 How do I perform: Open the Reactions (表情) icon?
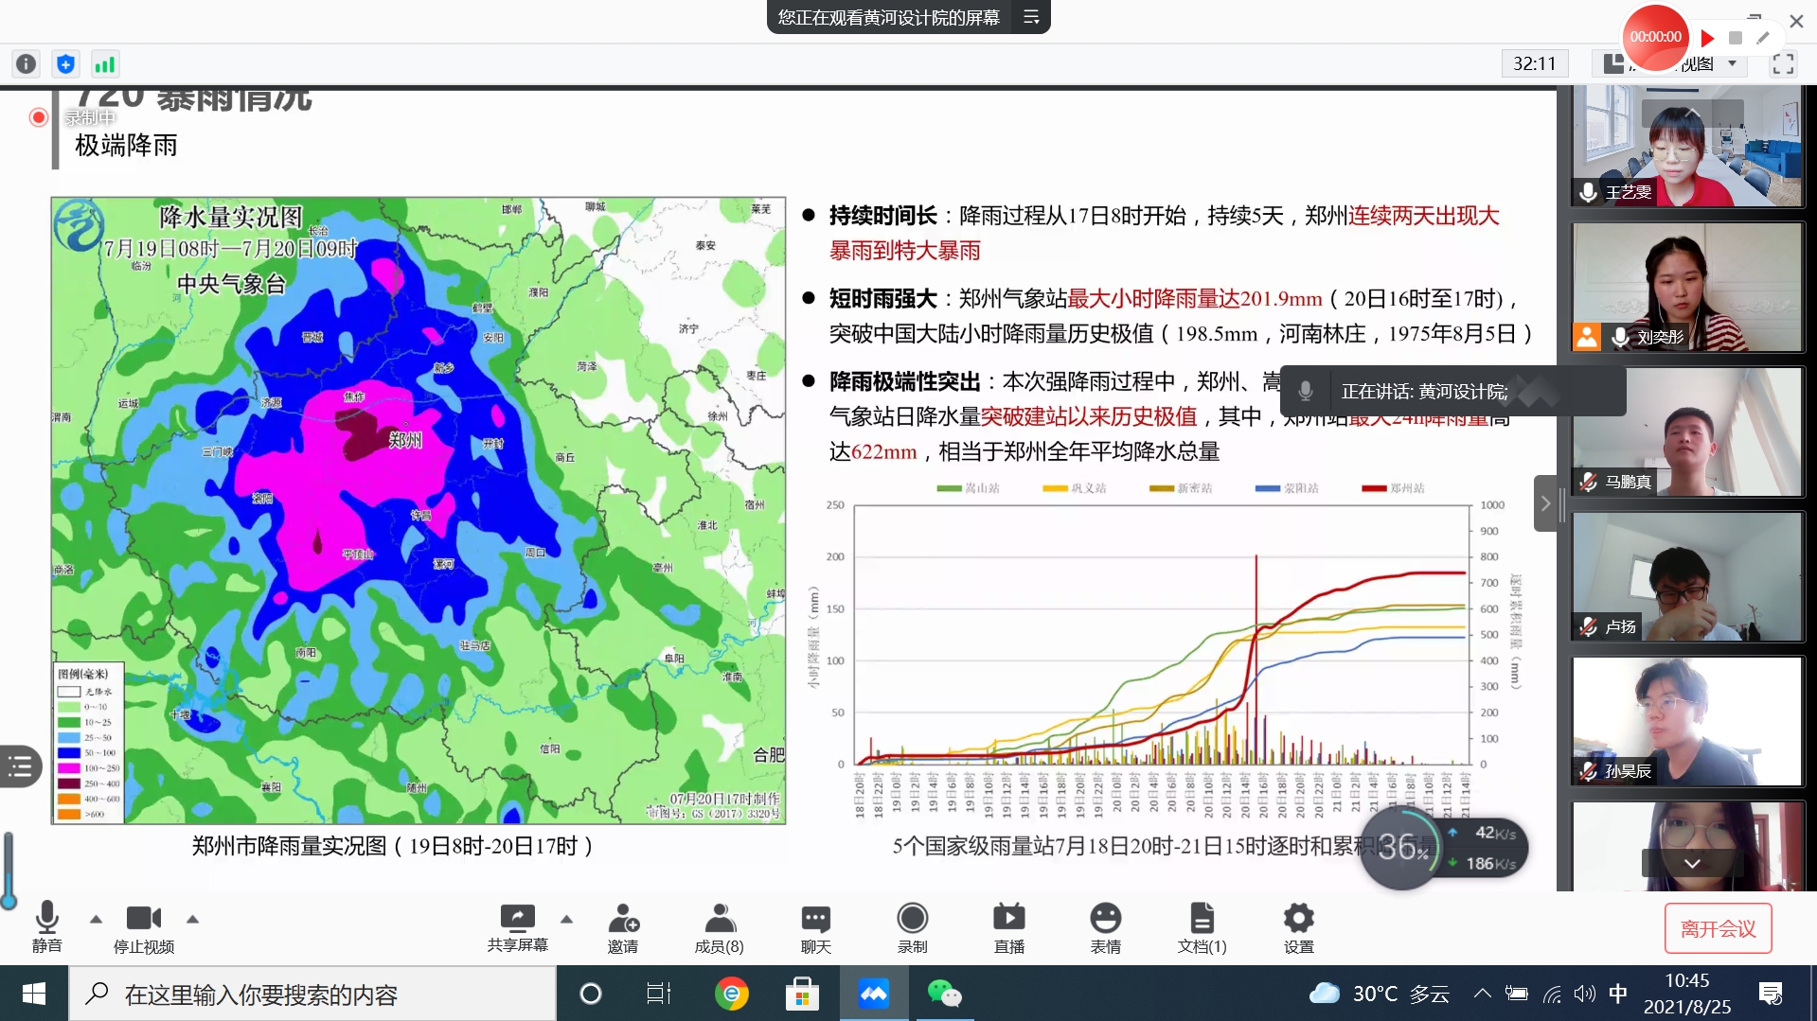point(1105,927)
